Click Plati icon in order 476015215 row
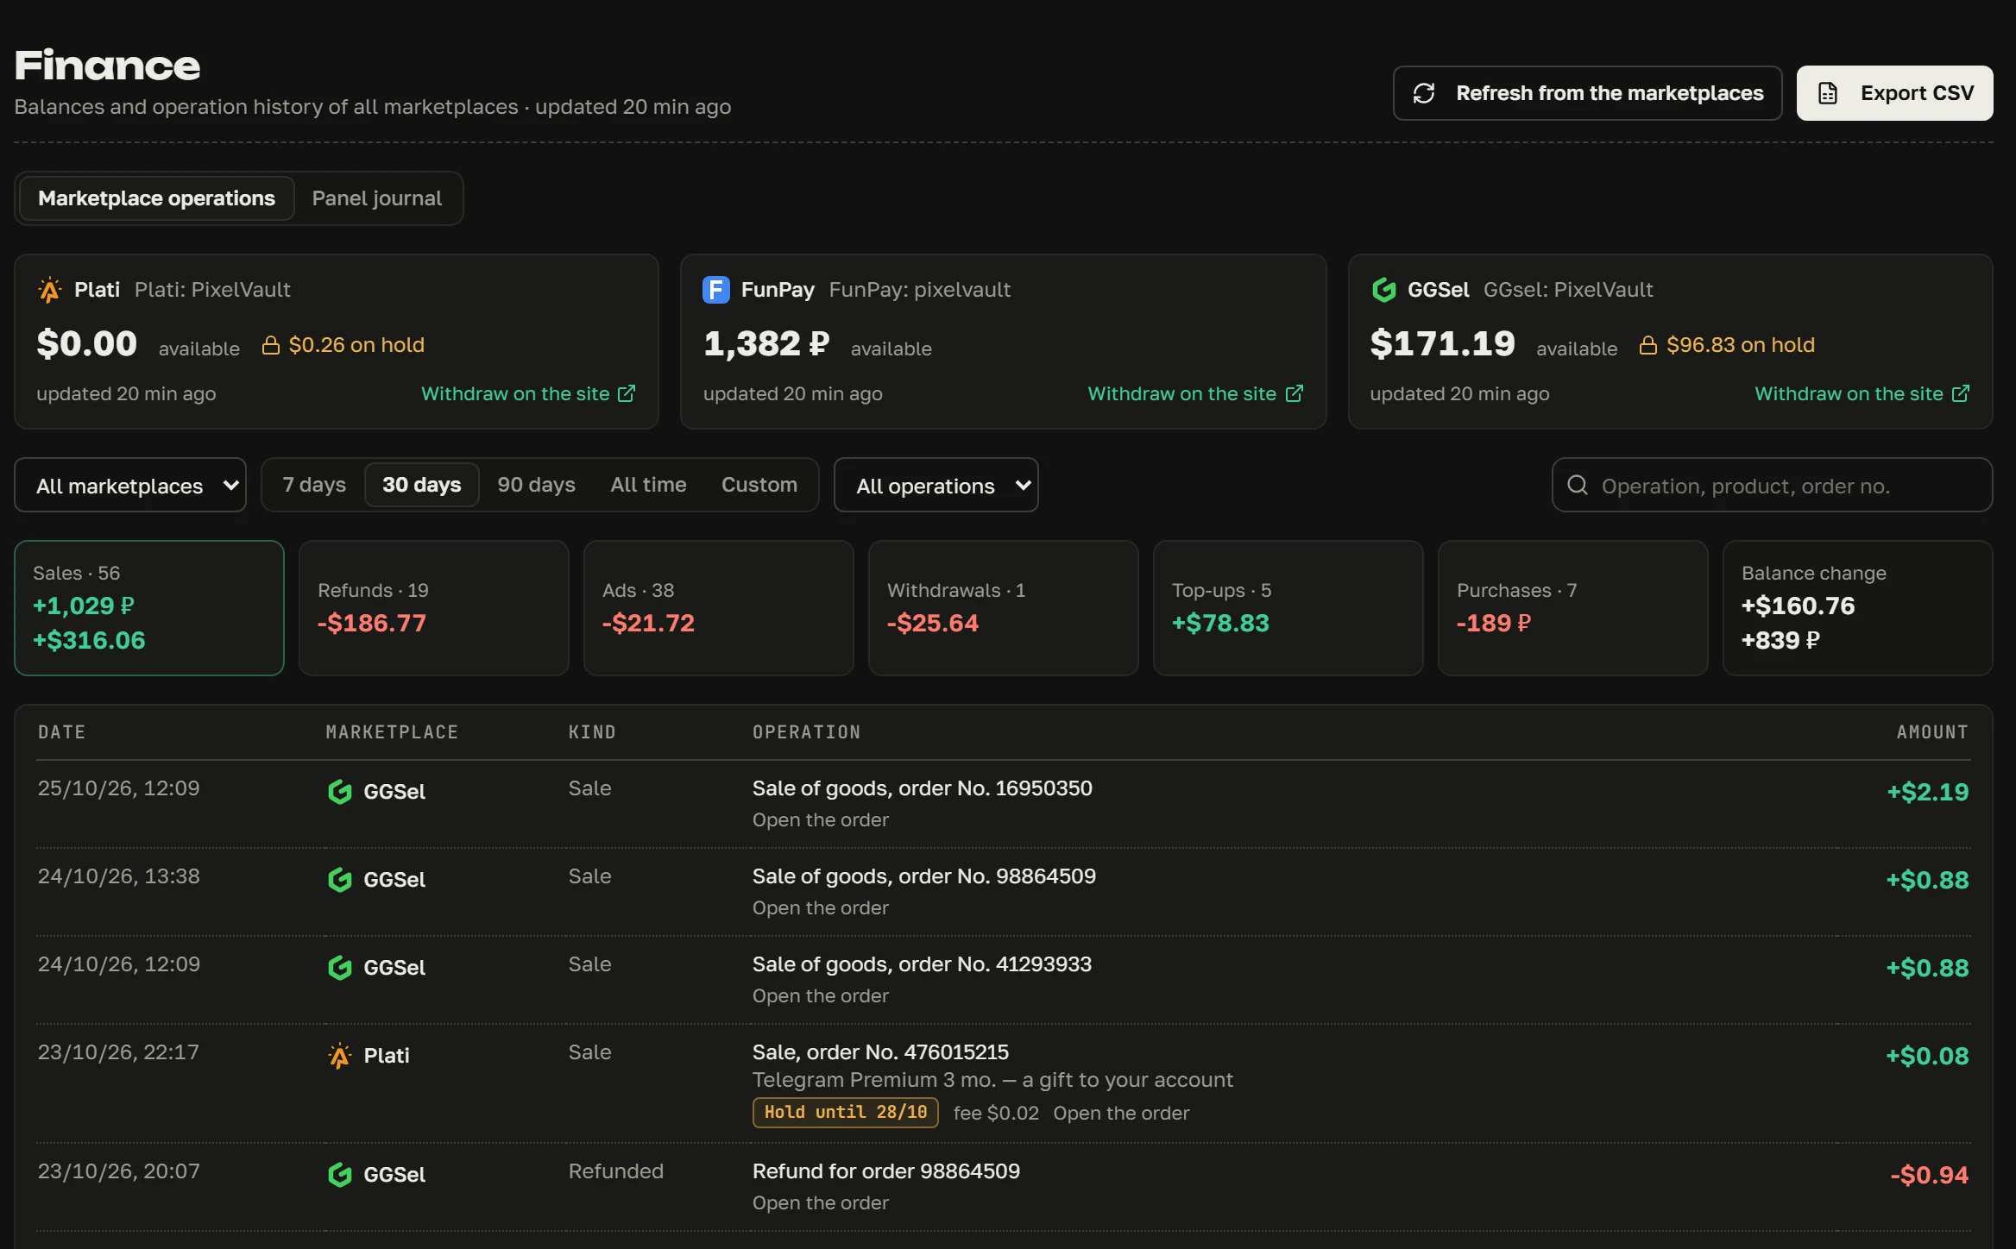The width and height of the screenshot is (2016, 1249). coord(340,1056)
